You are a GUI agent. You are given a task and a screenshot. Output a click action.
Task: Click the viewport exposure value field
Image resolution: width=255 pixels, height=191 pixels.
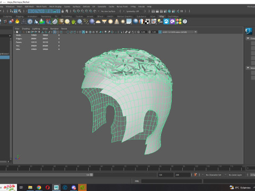click(x=143, y=32)
